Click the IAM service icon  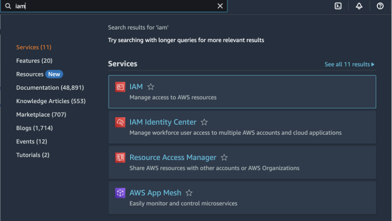pyautogui.click(x=120, y=87)
